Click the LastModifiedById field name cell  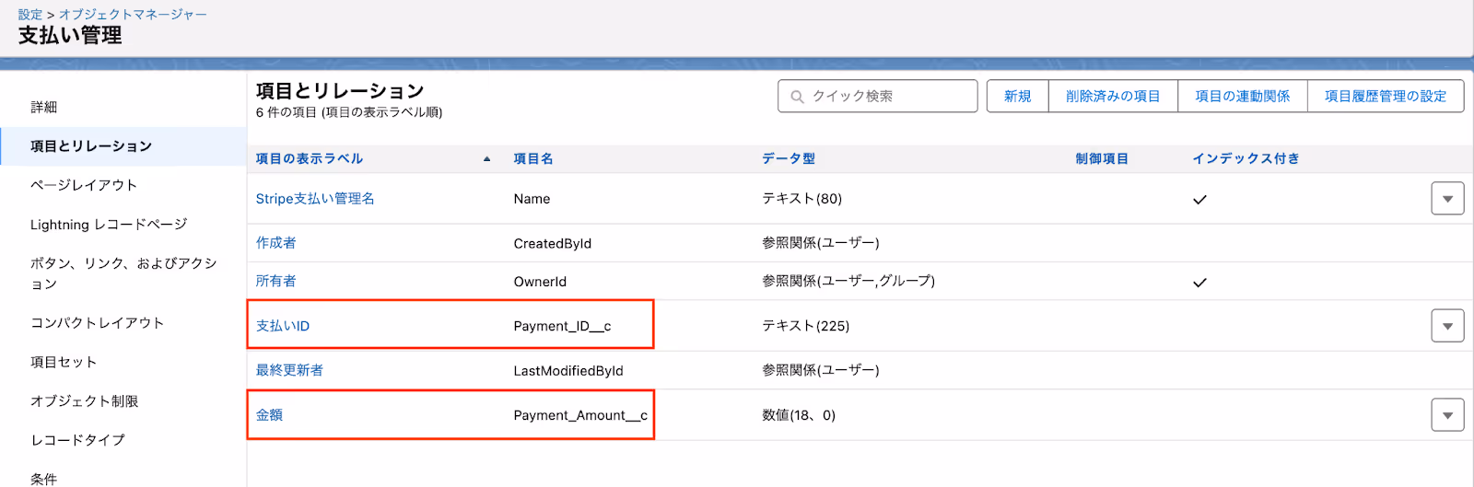click(568, 371)
